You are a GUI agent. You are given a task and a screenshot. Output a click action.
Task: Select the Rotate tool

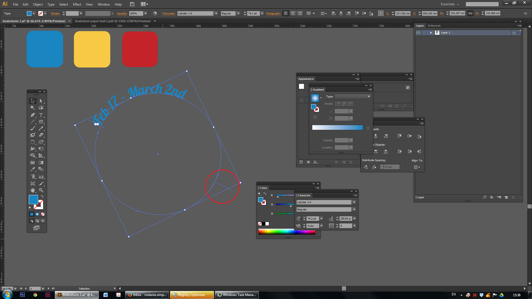tap(33, 142)
